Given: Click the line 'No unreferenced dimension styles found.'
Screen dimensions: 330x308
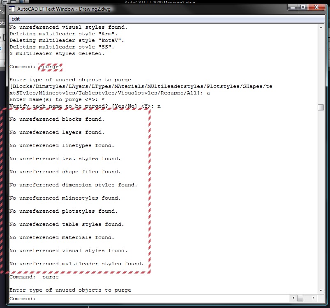Looking at the screenshot, I should 73,185.
